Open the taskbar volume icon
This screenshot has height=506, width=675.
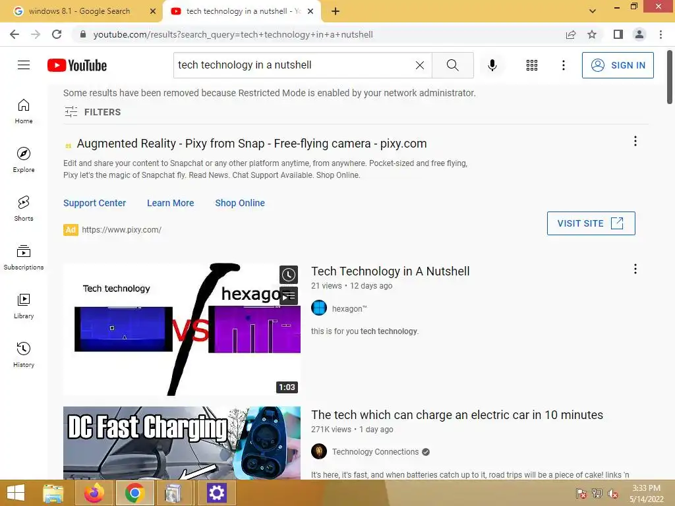click(x=612, y=493)
